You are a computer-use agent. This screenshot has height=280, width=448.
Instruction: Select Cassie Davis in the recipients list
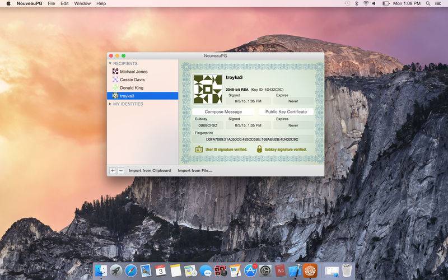click(143, 80)
